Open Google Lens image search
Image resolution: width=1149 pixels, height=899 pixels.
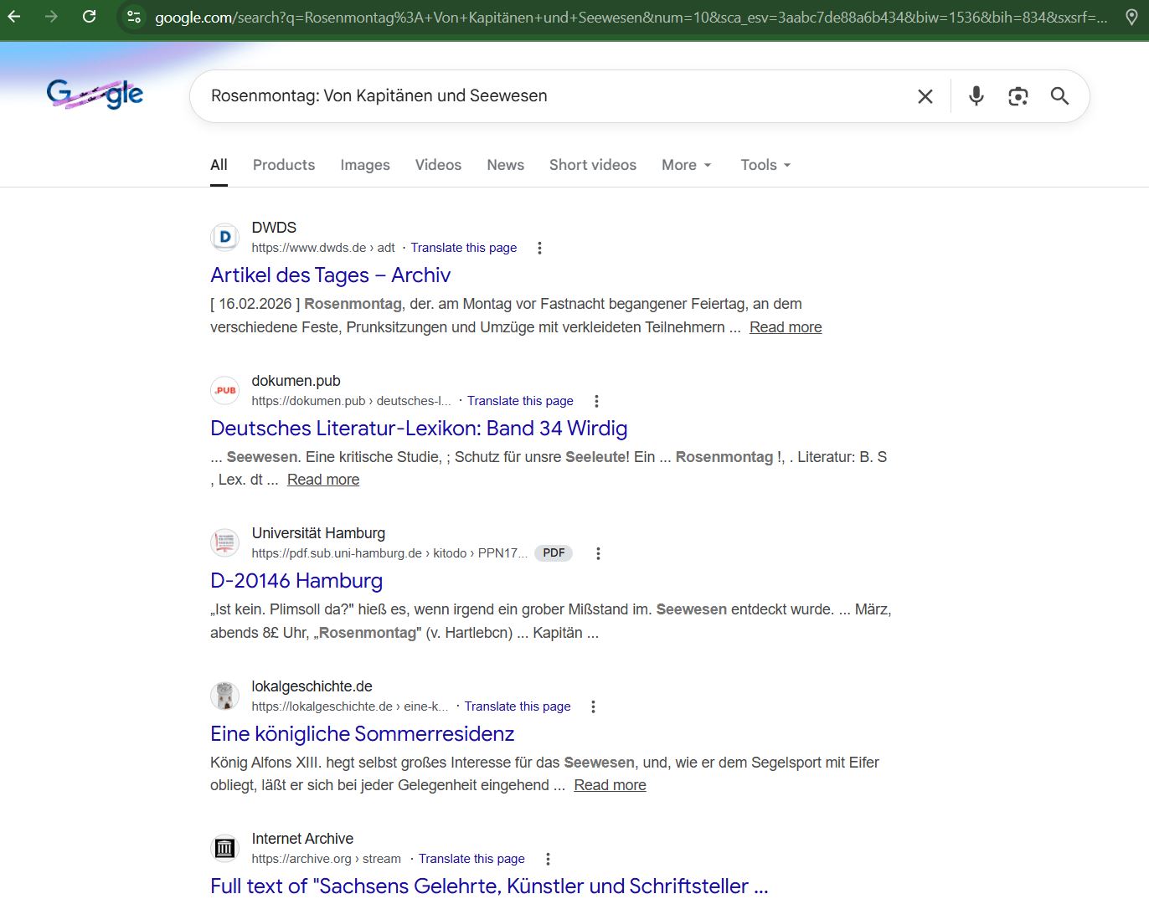pyautogui.click(x=1018, y=96)
